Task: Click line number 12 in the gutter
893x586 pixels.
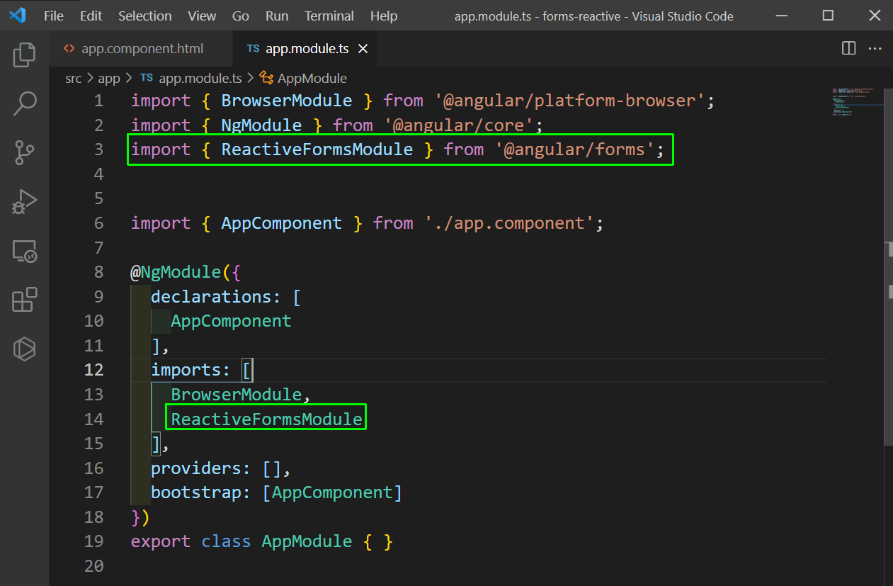Action: 94,370
